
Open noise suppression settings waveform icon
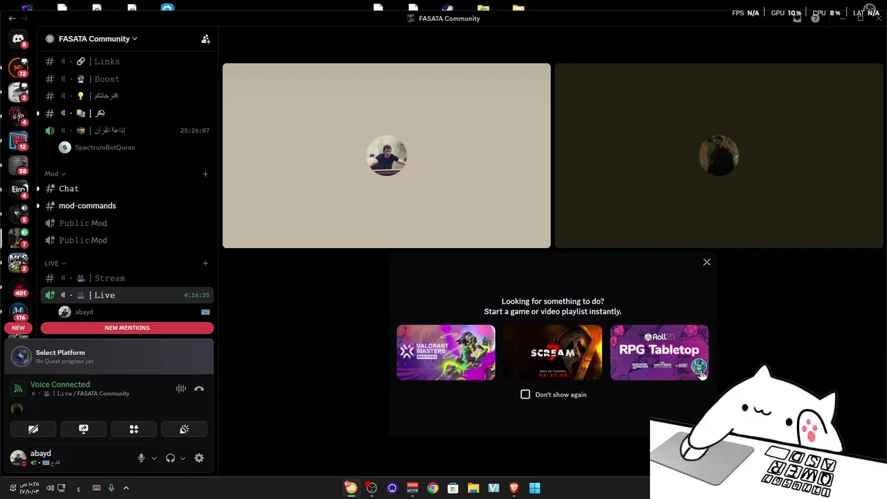[181, 389]
